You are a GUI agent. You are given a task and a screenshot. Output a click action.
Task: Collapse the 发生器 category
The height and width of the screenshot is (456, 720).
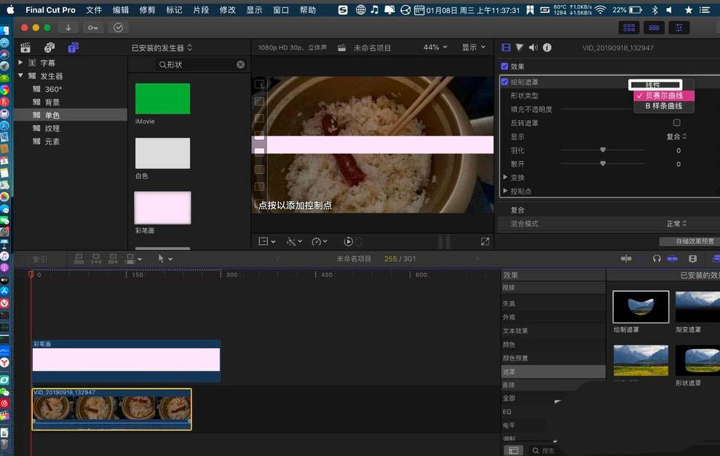pos(20,75)
